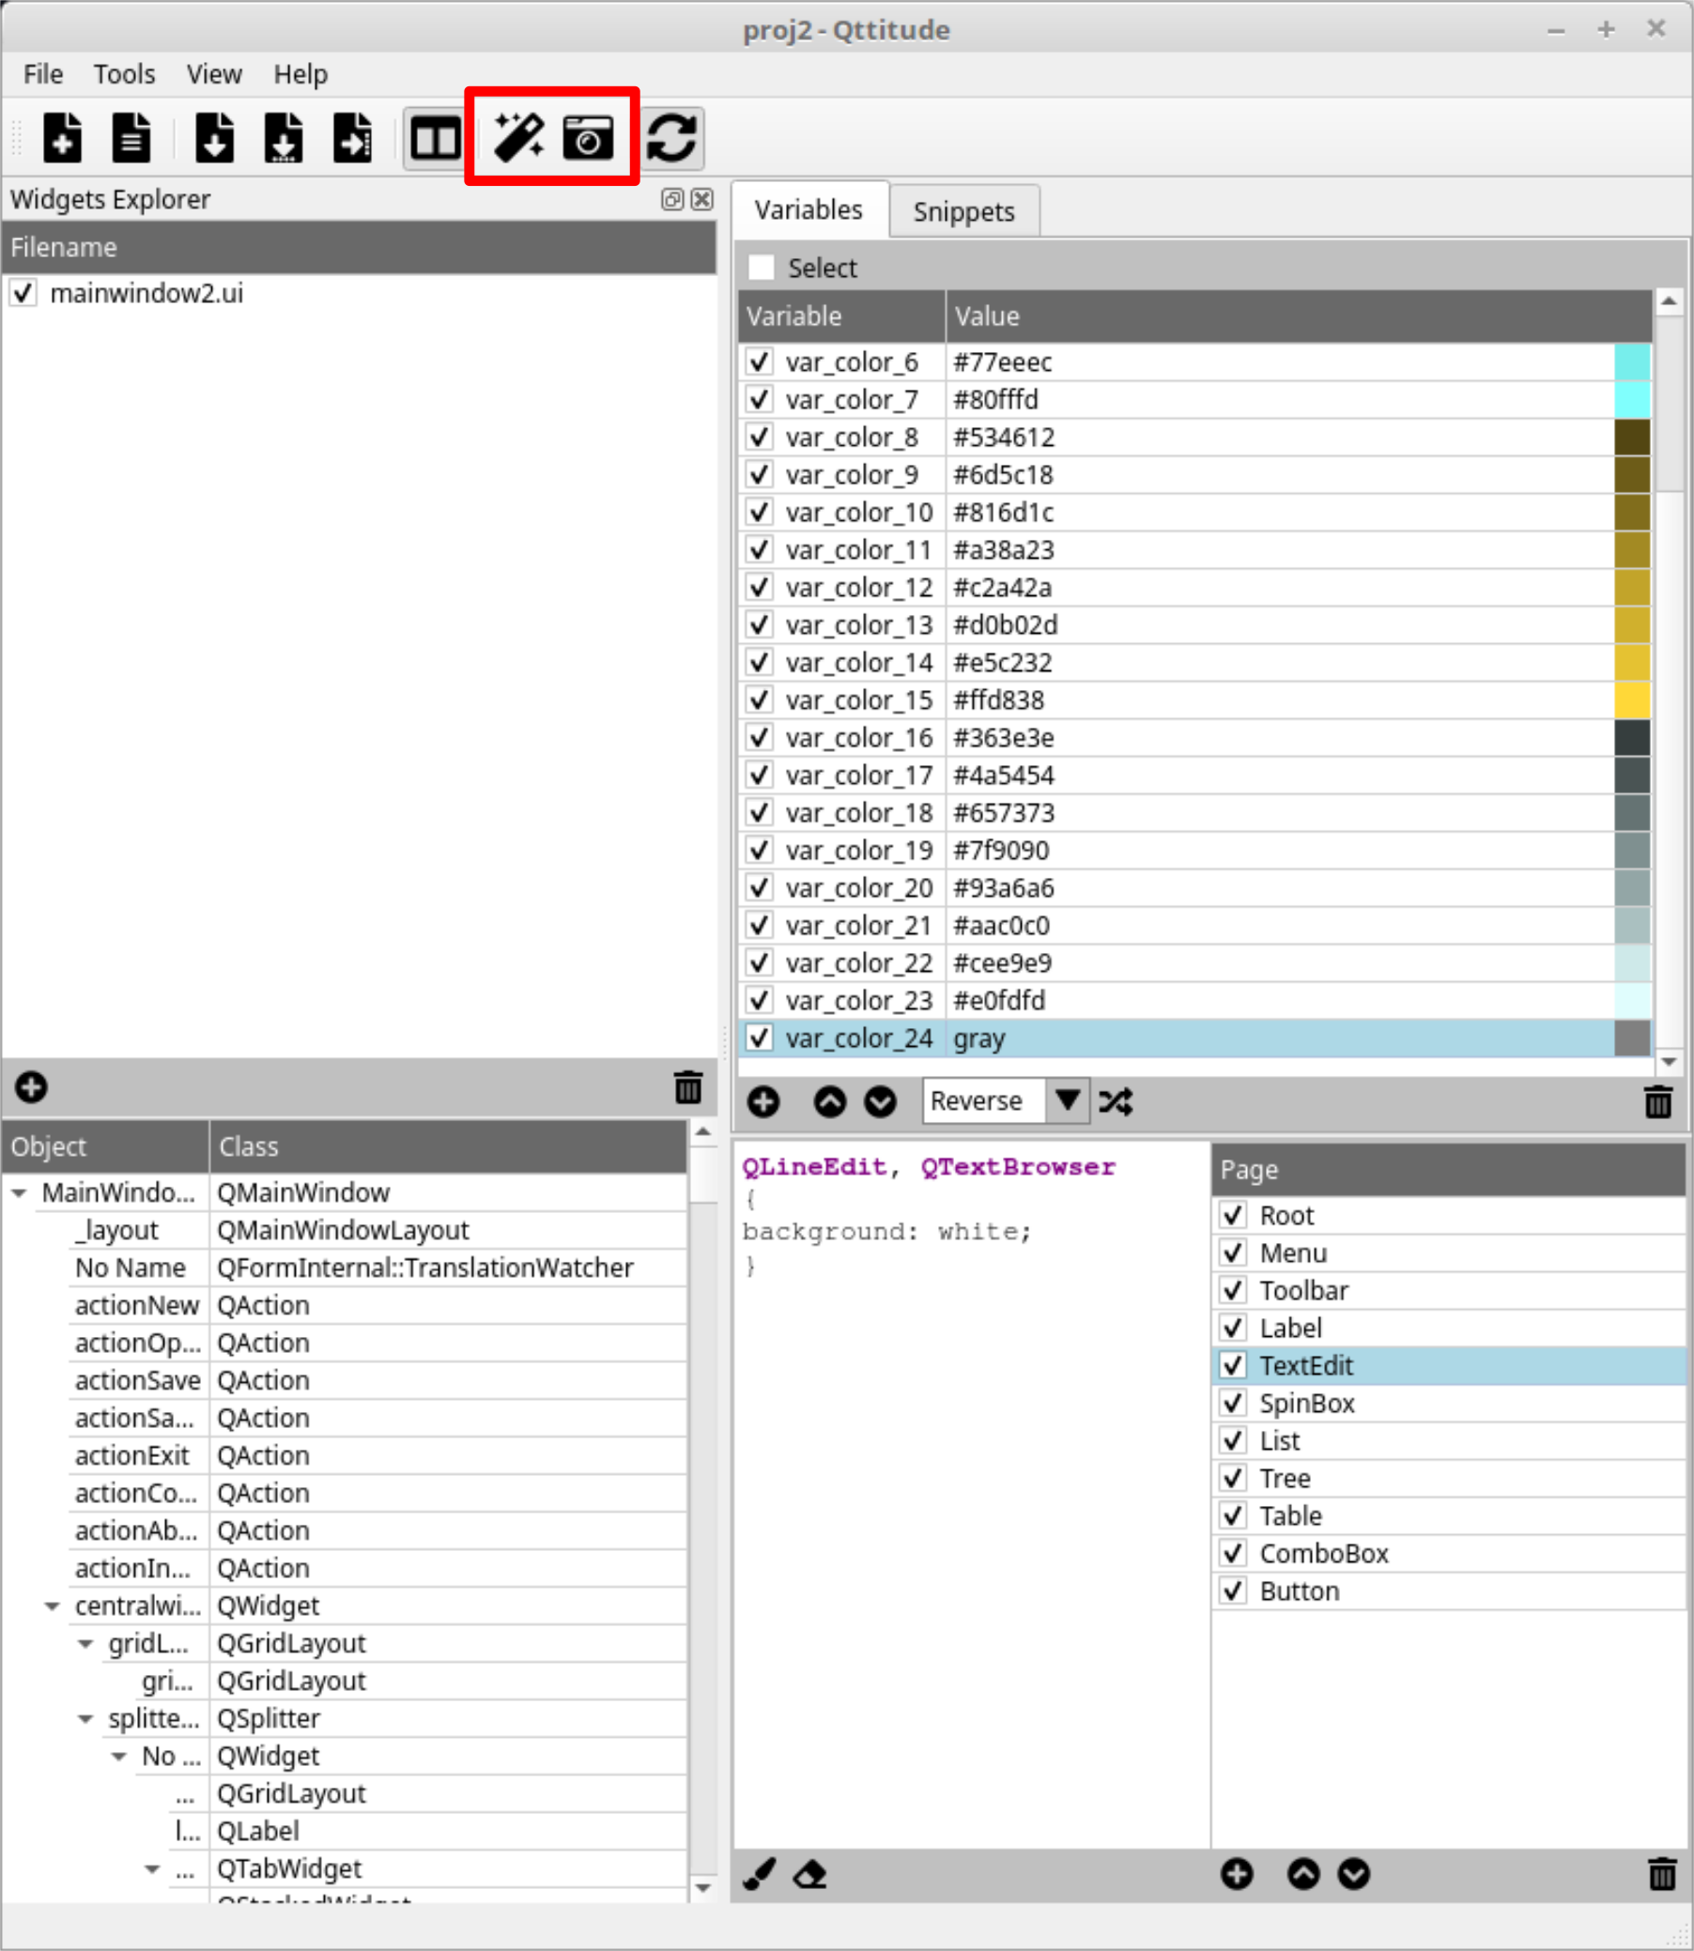Select the Toolbar page in list
The width and height of the screenshot is (1694, 1951).
coord(1303,1290)
